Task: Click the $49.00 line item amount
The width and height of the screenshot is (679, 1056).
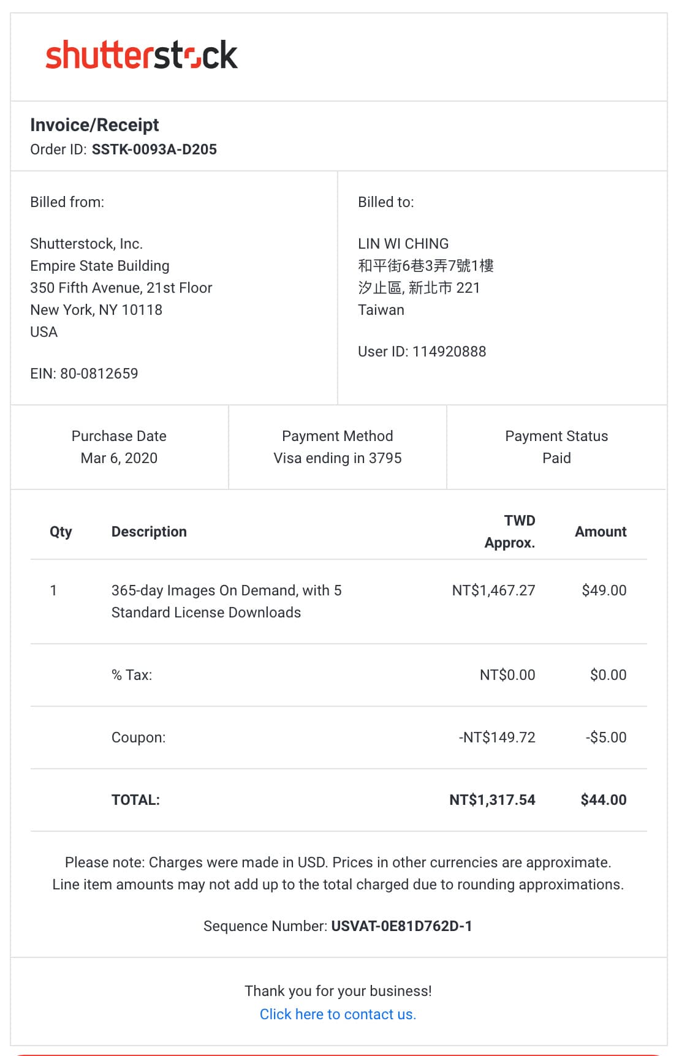Action: tap(604, 590)
